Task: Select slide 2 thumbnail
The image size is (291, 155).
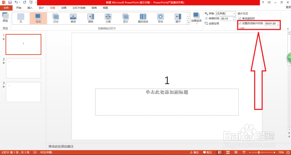Action: [x=23, y=68]
